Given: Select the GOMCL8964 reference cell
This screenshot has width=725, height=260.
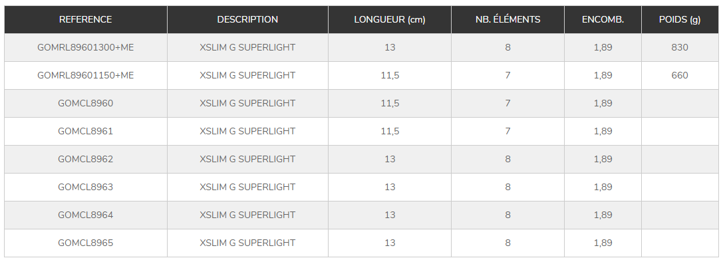Looking at the screenshot, I should (86, 215).
